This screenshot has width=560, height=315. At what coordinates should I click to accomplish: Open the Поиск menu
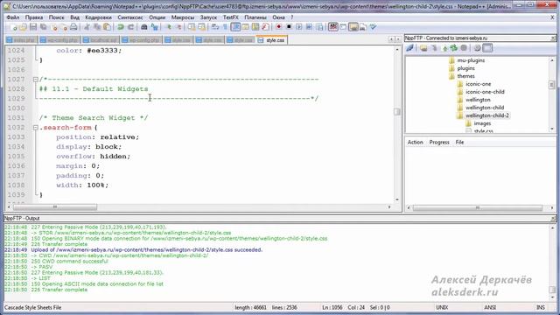[56, 17]
